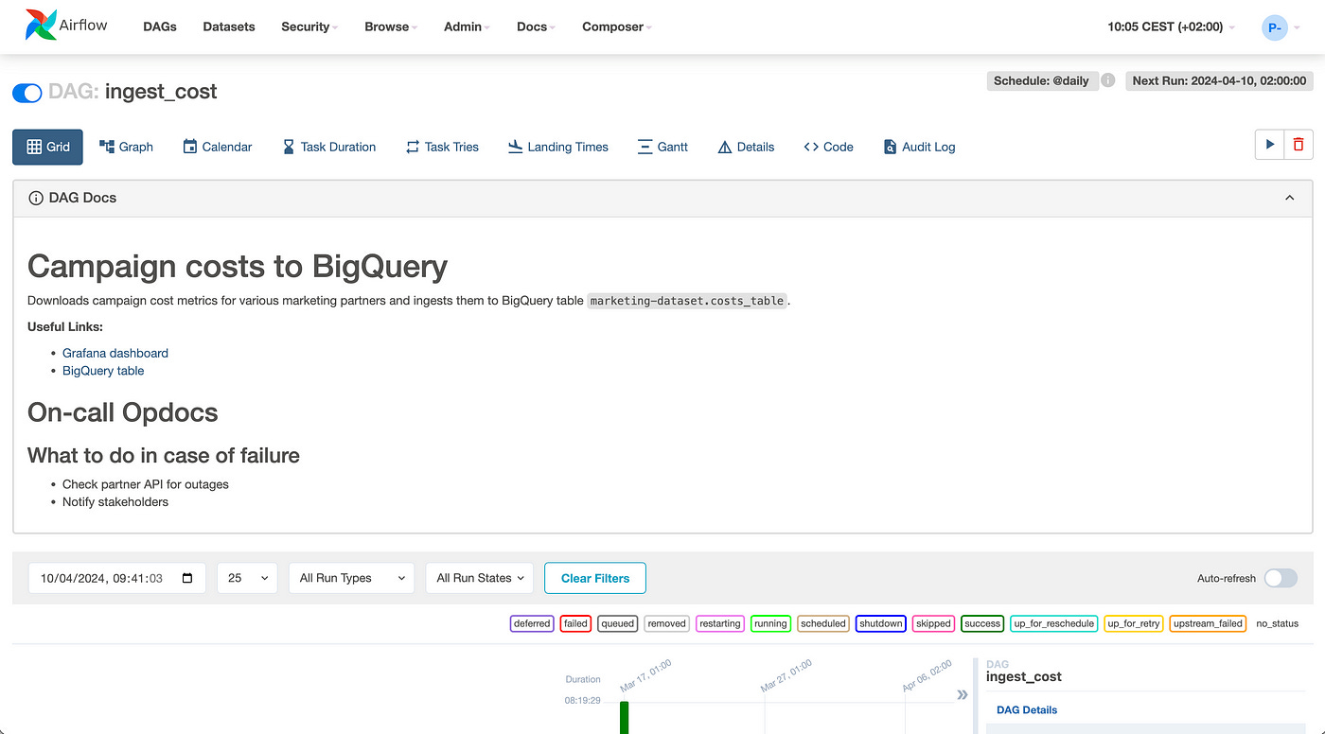View DAG source via Code icon

pos(811,147)
